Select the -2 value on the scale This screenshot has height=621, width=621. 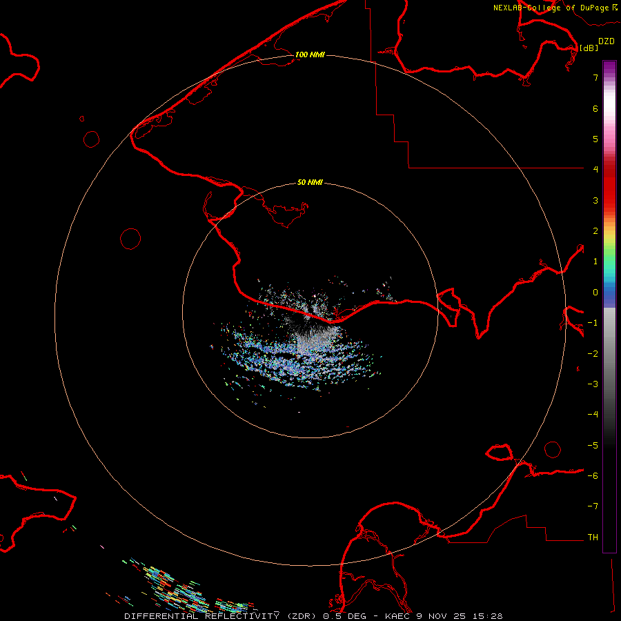593,354
